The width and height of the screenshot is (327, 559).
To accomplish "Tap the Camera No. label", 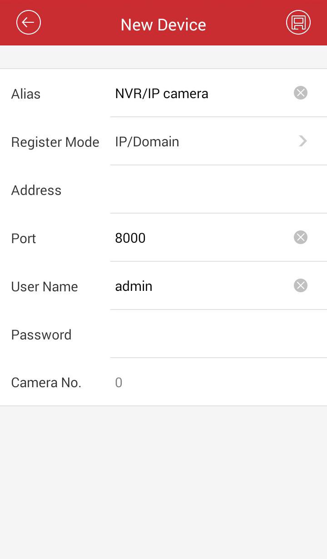I will tap(46, 383).
